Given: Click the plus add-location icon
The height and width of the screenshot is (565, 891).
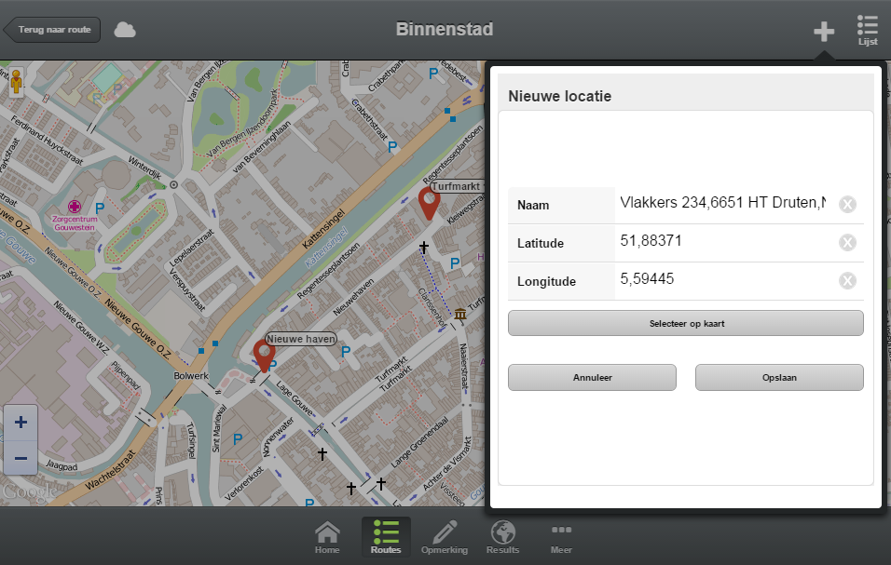Looking at the screenshot, I should (823, 32).
